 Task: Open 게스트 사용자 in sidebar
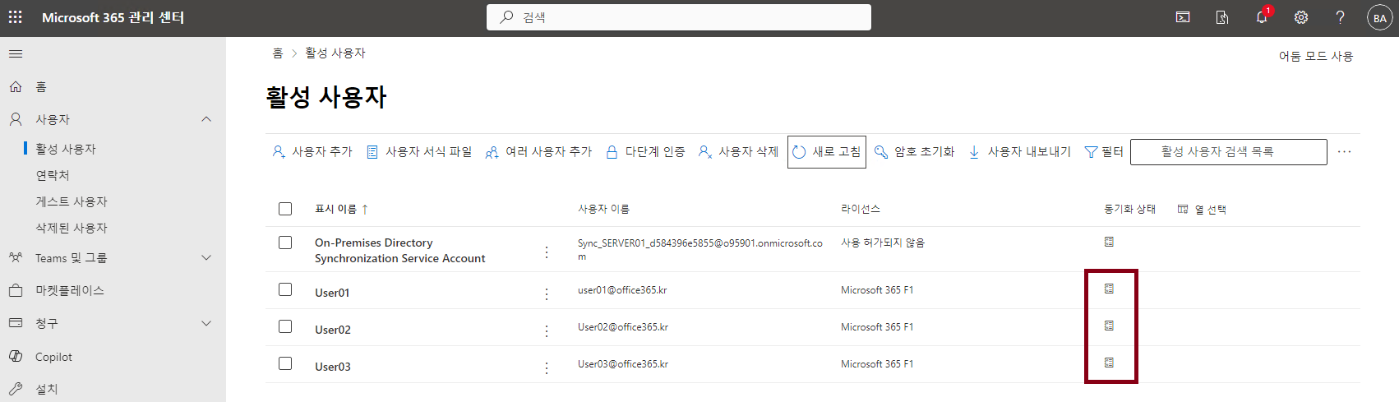[x=72, y=201]
